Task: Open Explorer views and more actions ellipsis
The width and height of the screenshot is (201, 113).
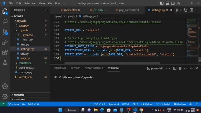Action: point(45,10)
